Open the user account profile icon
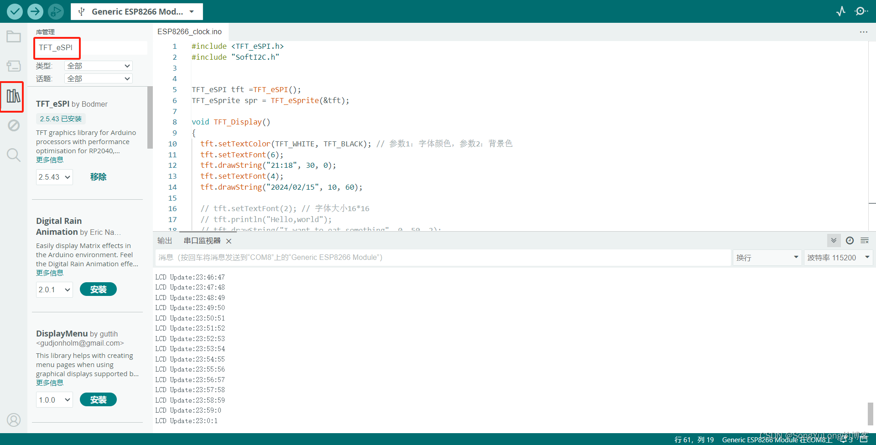 tap(14, 420)
